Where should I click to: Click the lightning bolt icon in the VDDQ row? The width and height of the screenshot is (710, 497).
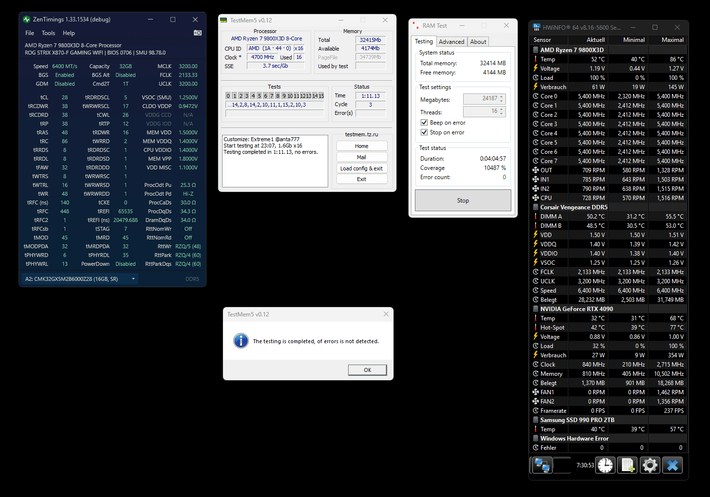(x=536, y=244)
